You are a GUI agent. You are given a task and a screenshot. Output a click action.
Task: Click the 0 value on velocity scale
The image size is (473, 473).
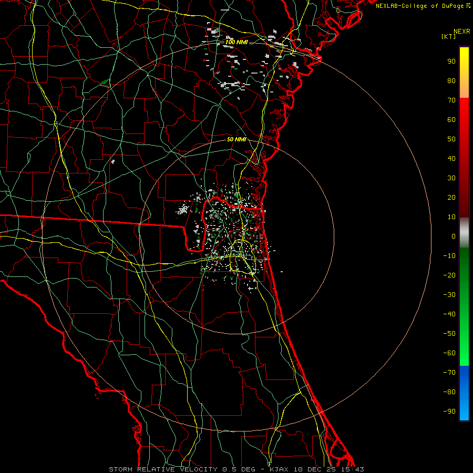454,236
